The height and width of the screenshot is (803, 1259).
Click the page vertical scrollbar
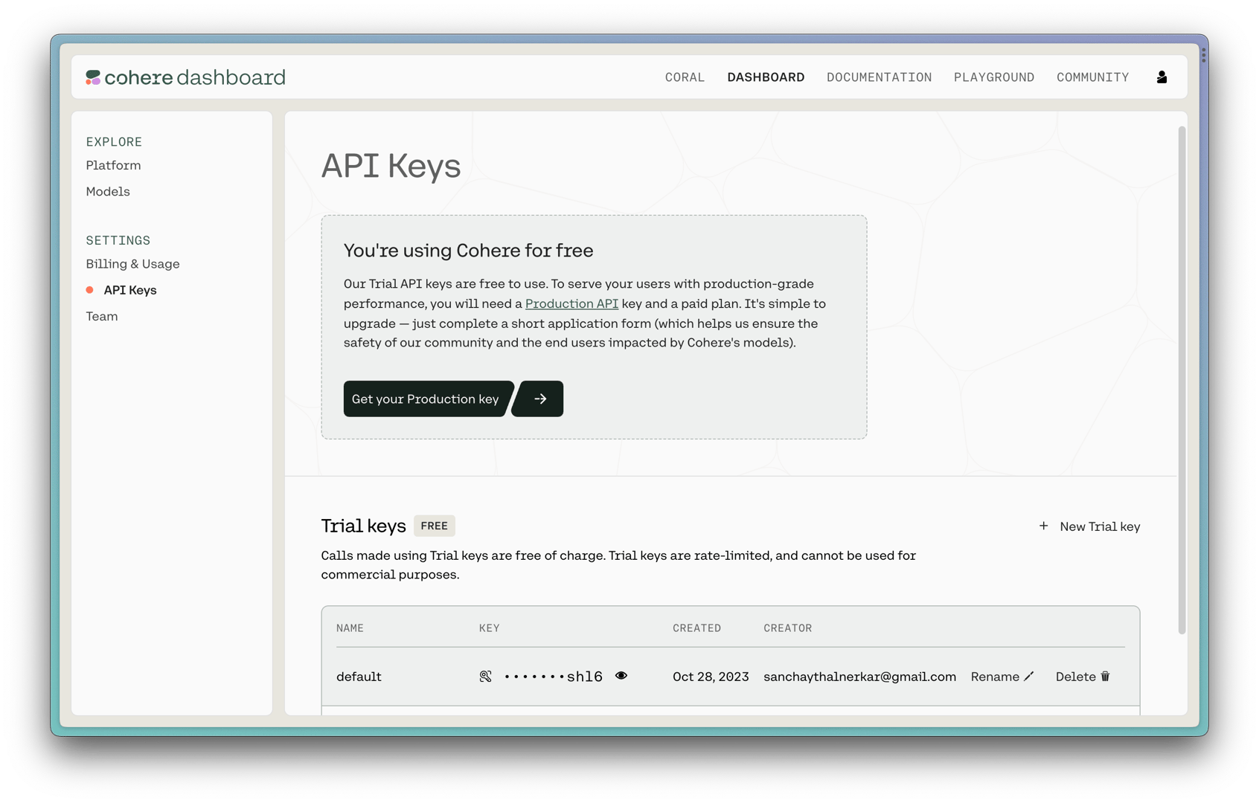pyautogui.click(x=1182, y=379)
